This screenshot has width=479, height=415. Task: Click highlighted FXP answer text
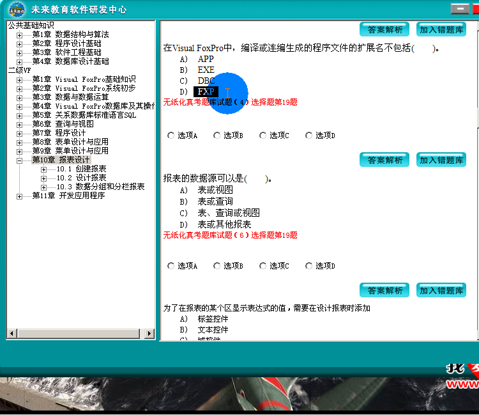[206, 91]
